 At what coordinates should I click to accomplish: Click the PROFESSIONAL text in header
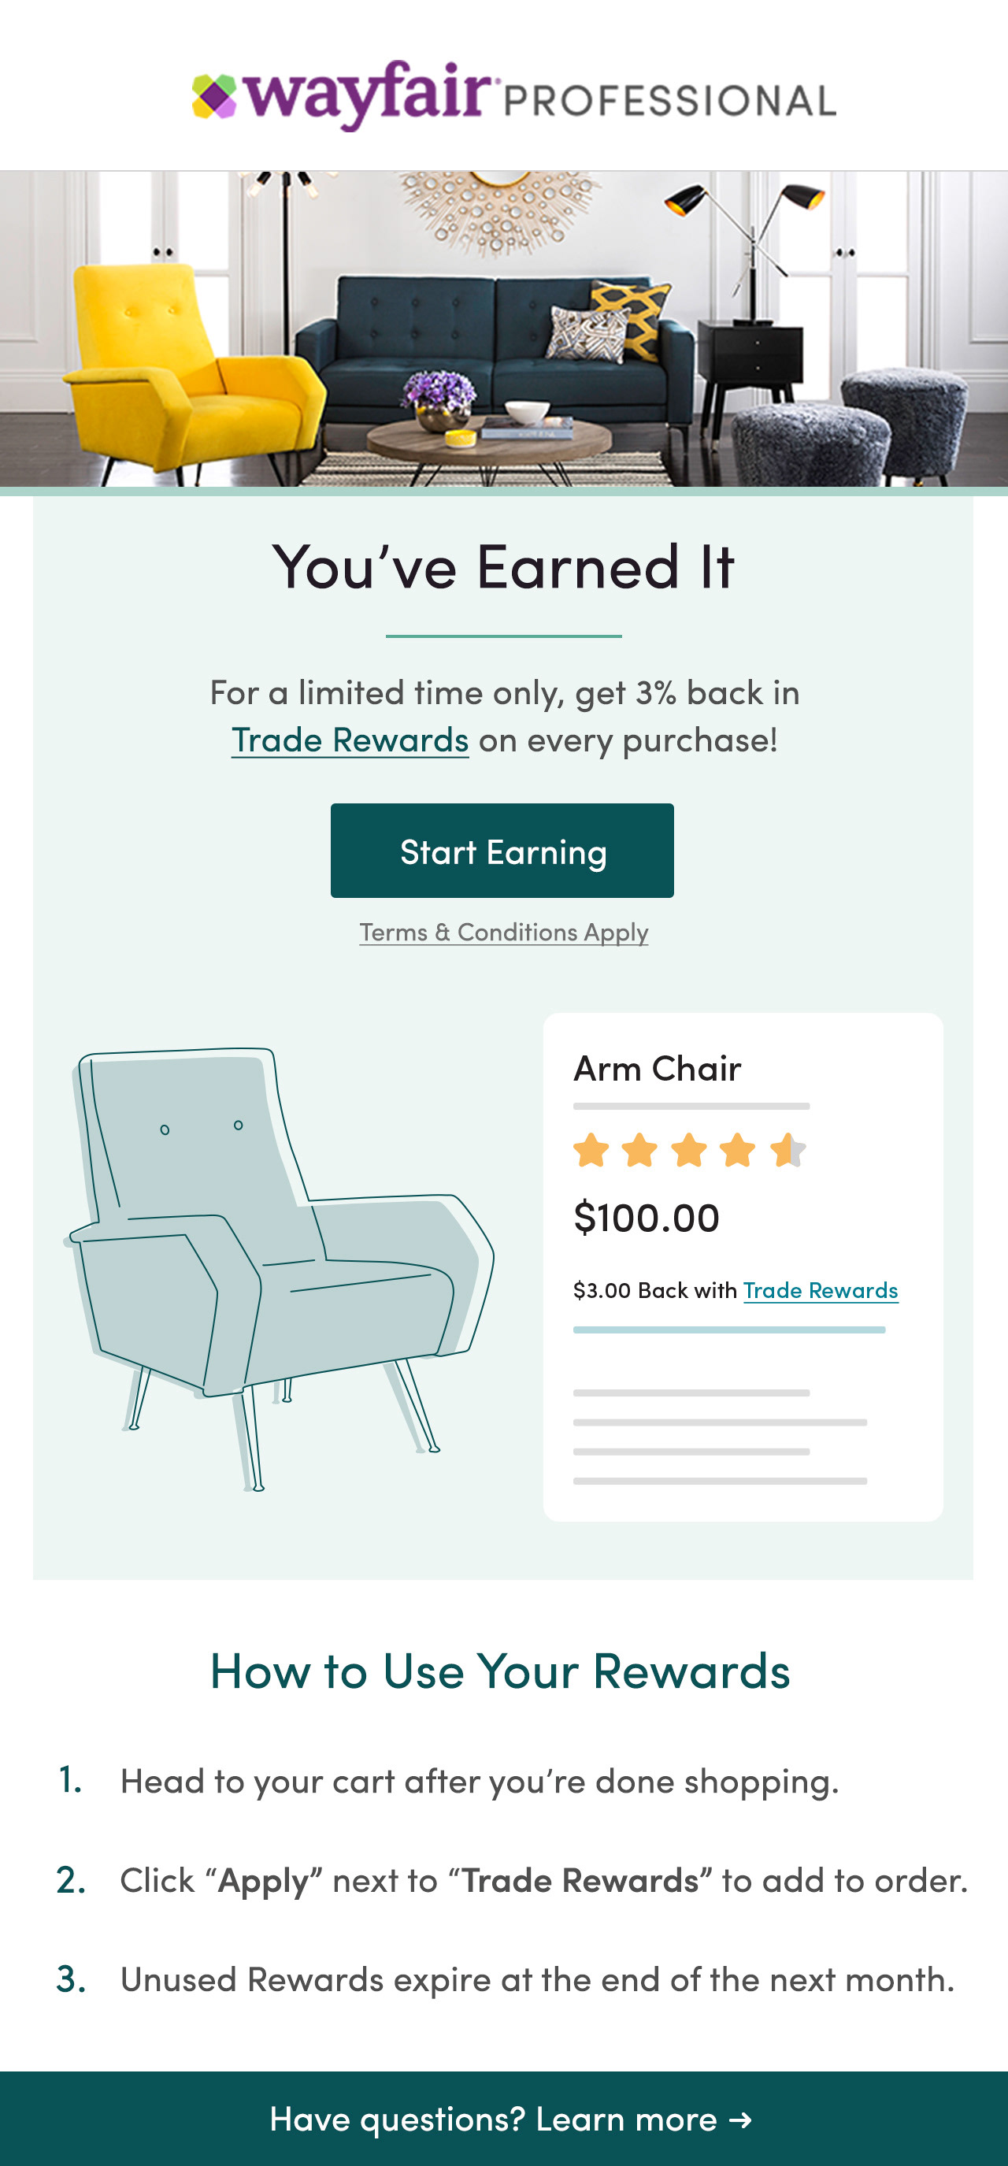[x=670, y=101]
